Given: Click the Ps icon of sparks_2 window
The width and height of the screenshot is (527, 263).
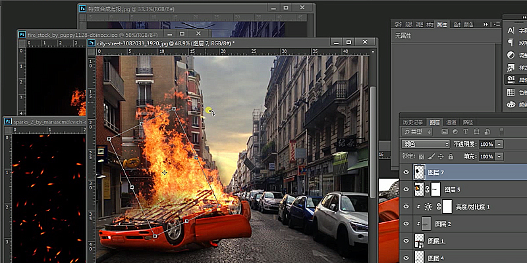Looking at the screenshot, I should tap(8, 121).
